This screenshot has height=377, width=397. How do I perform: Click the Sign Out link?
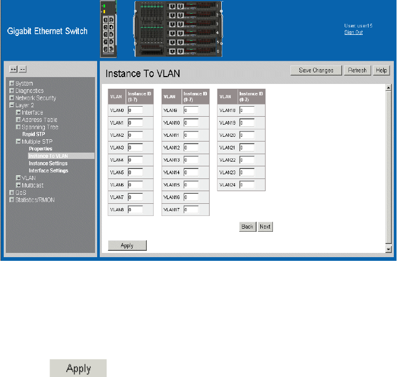click(353, 32)
